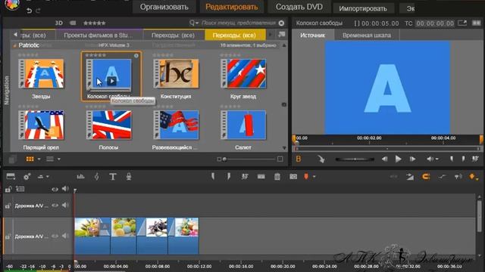Image resolution: width=485 pixels, height=272 pixels.
Task: Toggle the 3D filter in library
Action: [59, 23]
